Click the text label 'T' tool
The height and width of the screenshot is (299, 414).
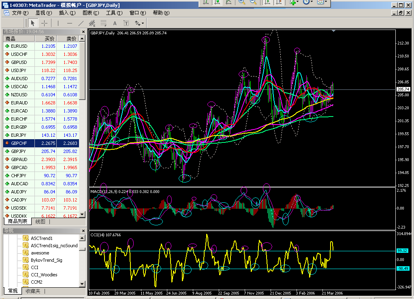point(126,23)
